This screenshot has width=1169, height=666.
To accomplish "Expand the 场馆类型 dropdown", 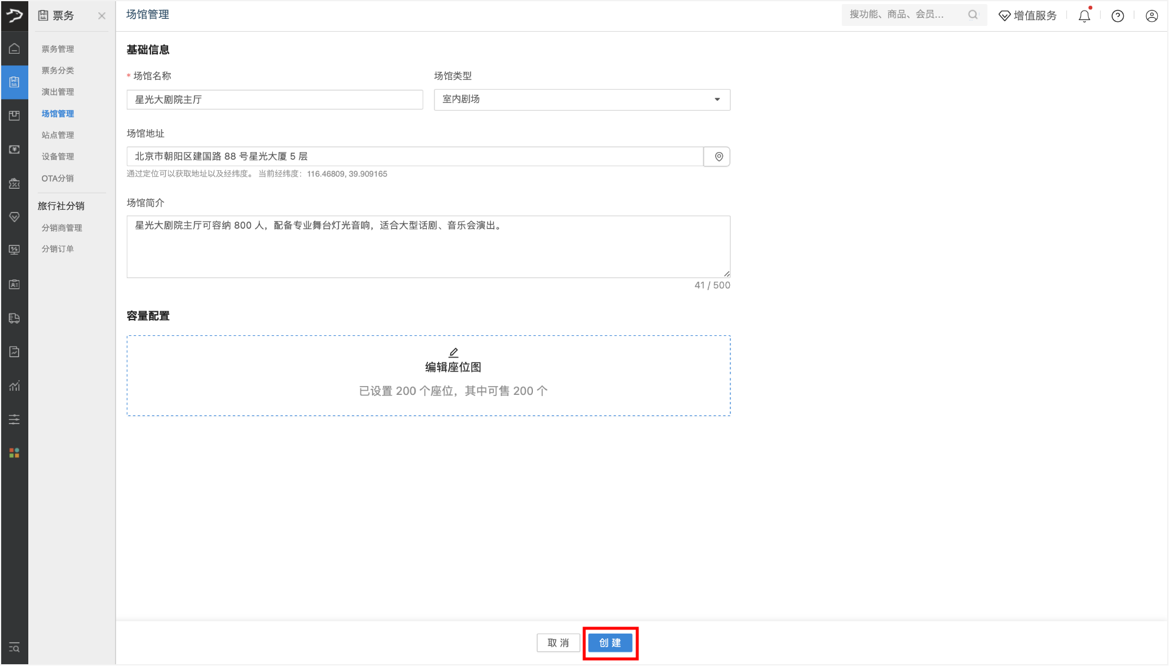I will click(x=582, y=100).
